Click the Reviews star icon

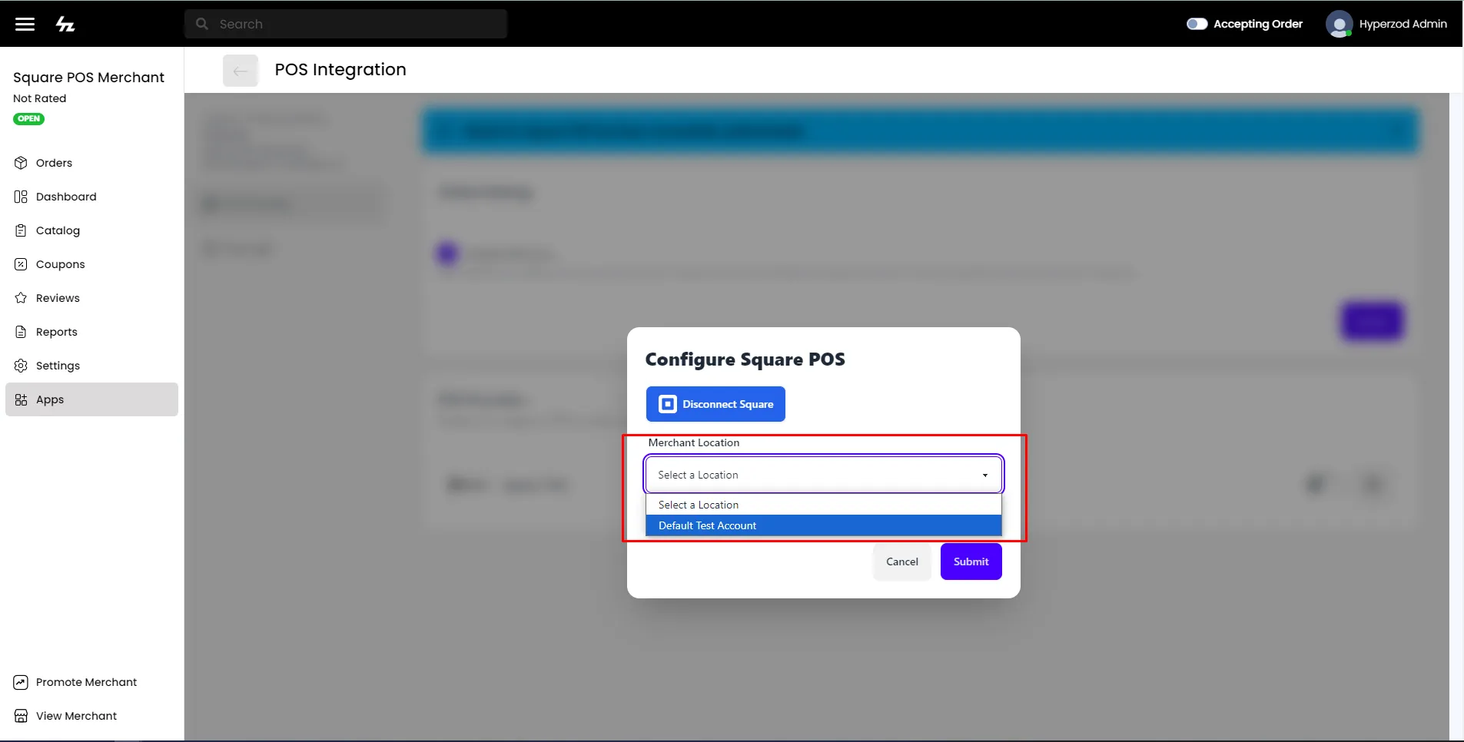21,298
